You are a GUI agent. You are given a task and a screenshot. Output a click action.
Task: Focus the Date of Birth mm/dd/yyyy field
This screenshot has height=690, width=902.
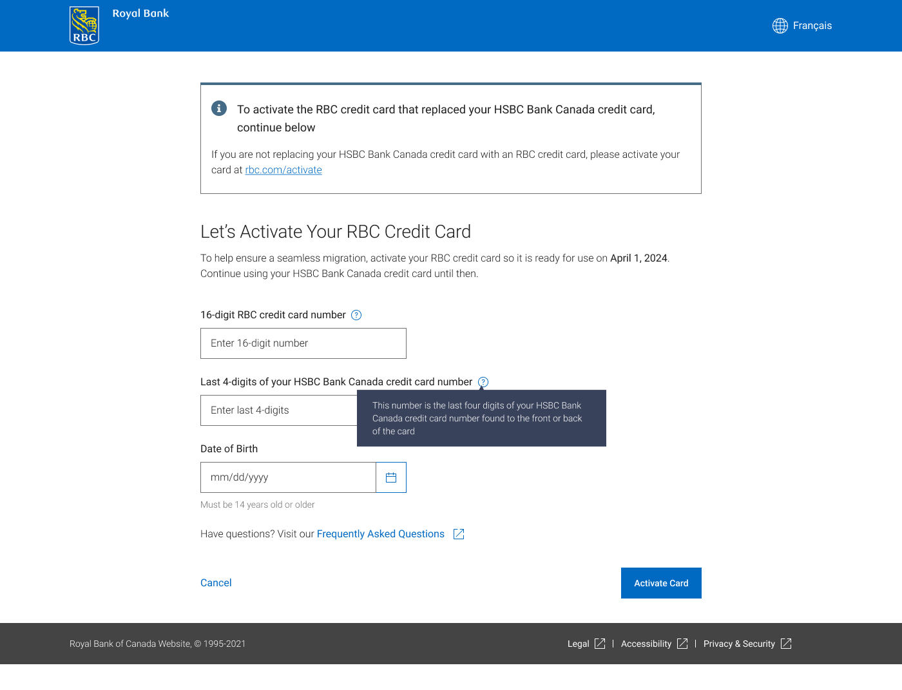coord(288,477)
